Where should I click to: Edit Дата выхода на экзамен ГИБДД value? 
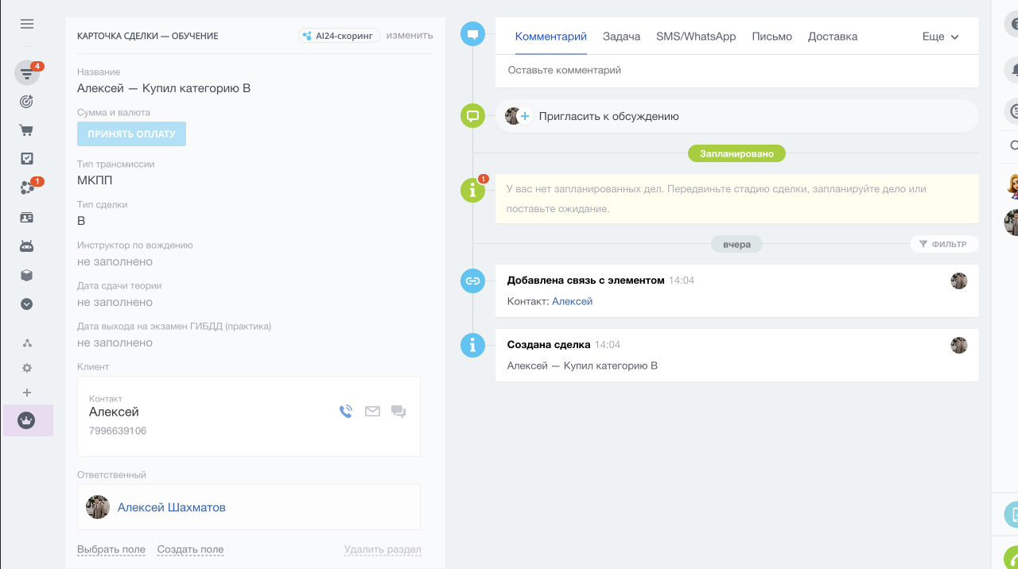(115, 343)
